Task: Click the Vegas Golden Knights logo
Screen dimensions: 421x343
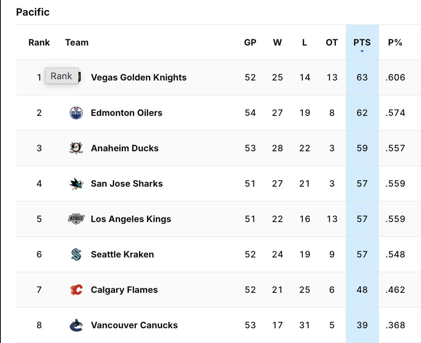Action: point(80,78)
